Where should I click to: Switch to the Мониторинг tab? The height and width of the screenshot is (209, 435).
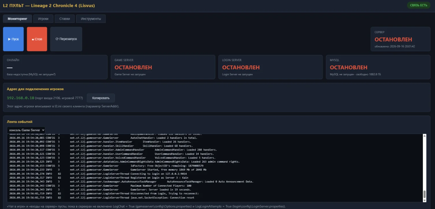[18, 19]
